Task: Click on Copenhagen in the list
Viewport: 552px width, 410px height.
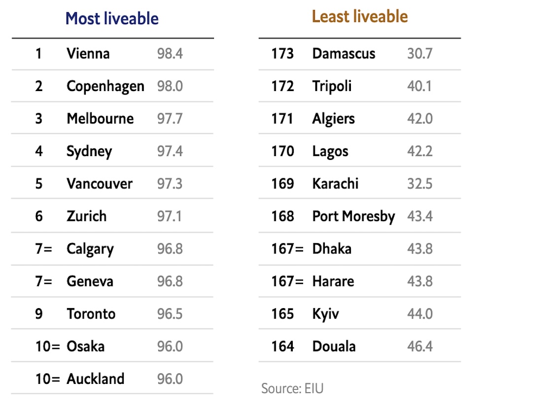Action: pos(105,86)
